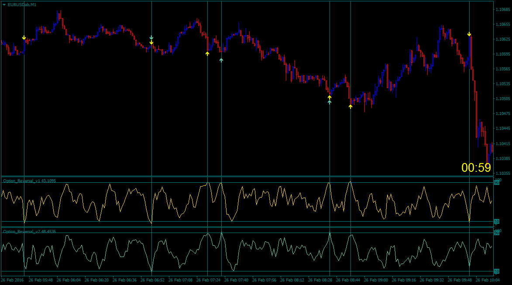Screen dimensions: 512x285
Task: Click the 26 Feb 10:04 time label
Action: pos(488,280)
